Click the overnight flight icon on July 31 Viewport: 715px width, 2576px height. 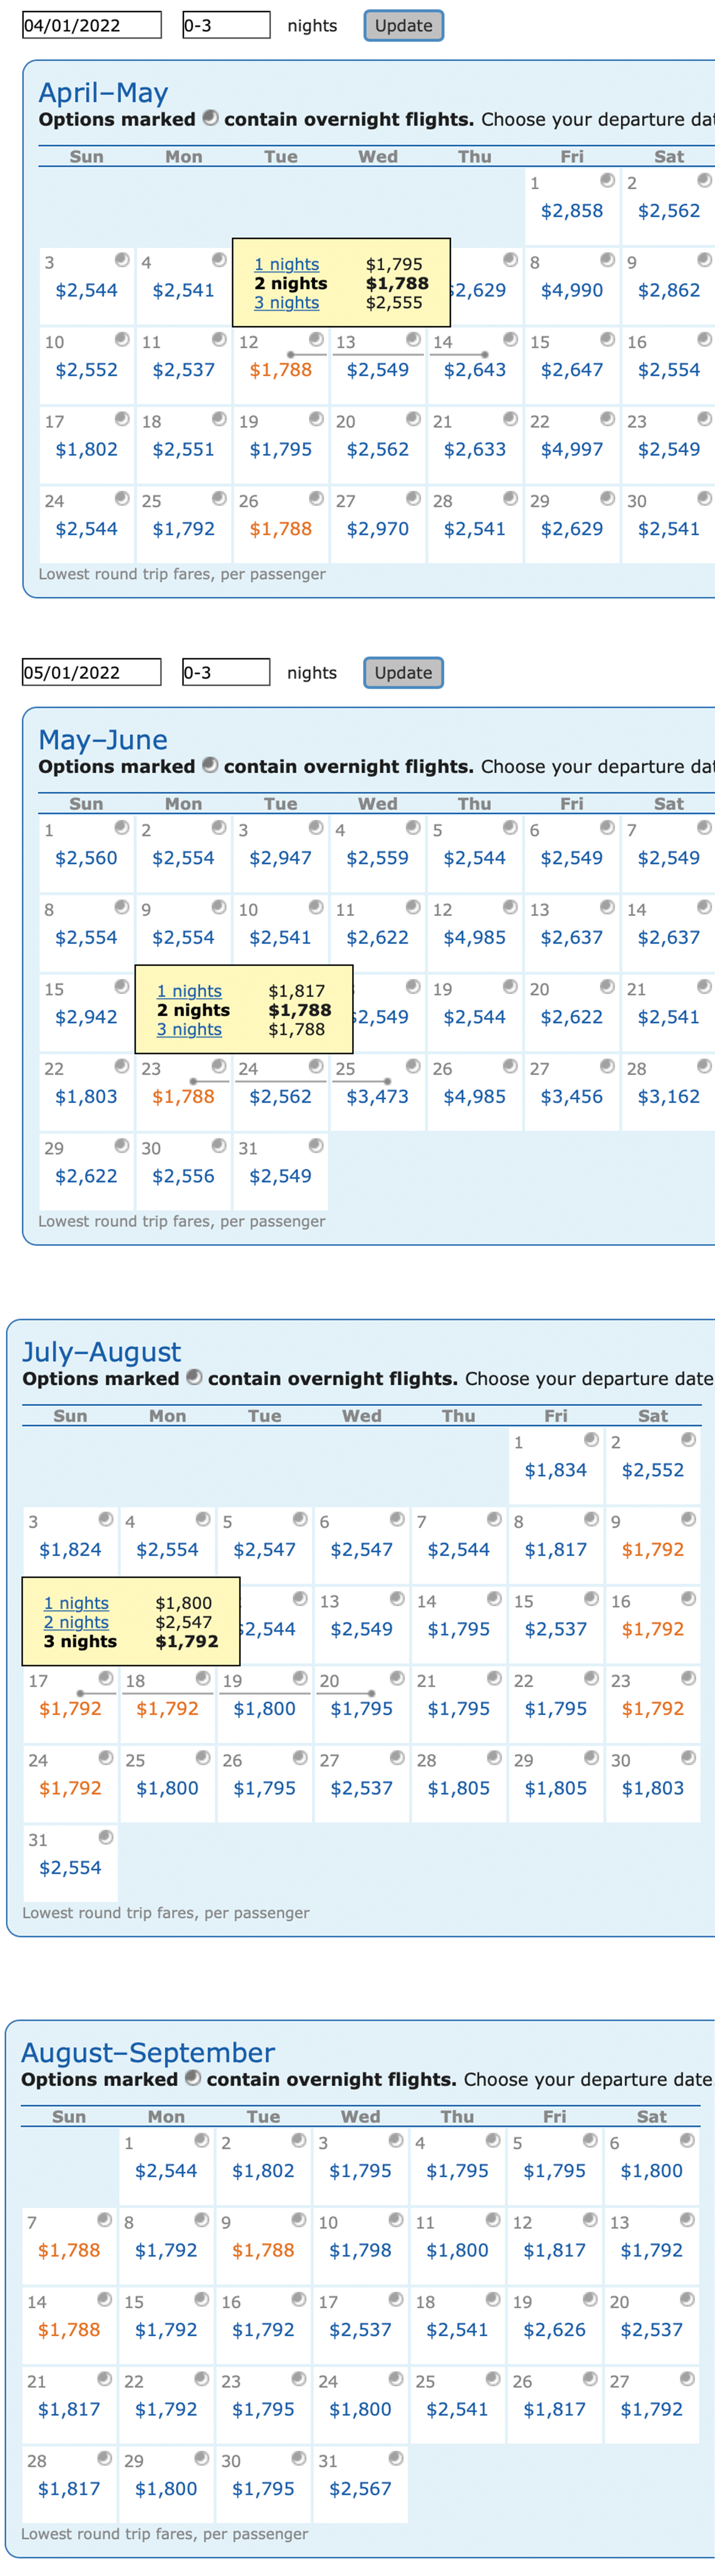(106, 1837)
